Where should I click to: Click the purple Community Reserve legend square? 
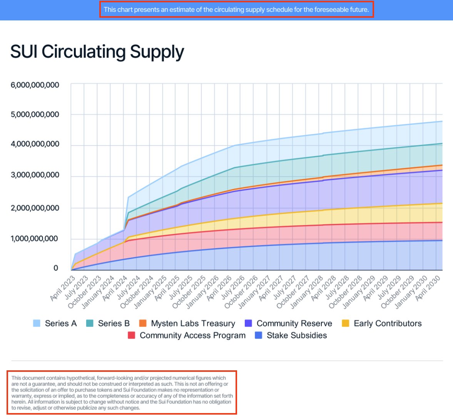(x=249, y=324)
